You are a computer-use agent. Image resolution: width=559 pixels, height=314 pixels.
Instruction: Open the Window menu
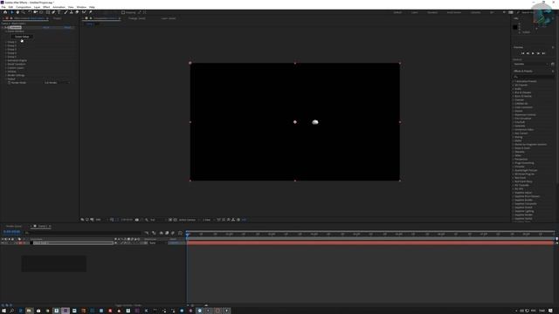pos(81,7)
